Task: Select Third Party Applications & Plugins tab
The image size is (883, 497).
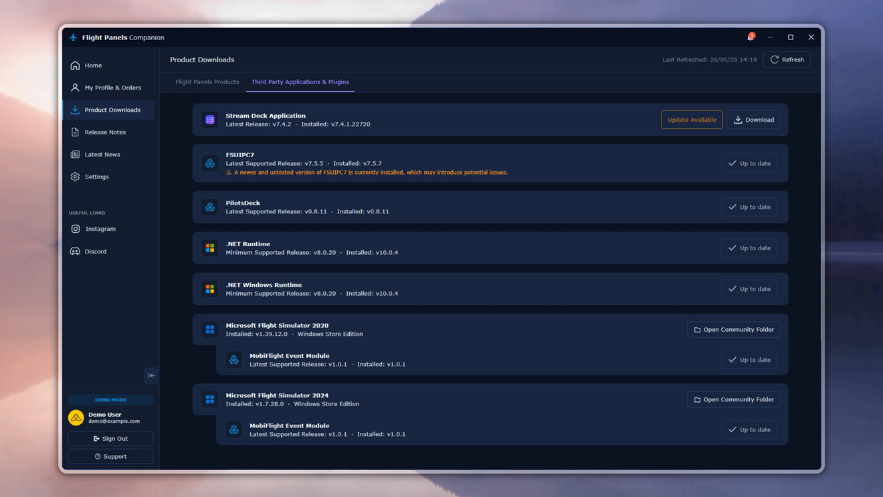Action: (x=300, y=82)
